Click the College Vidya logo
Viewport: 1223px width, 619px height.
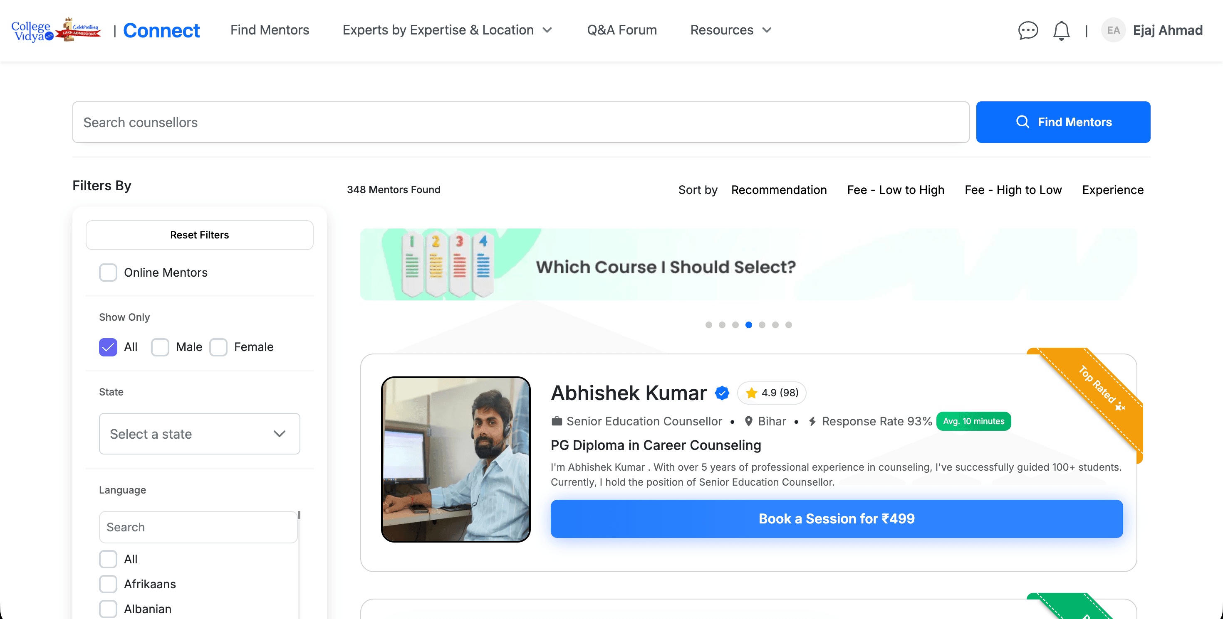(56, 30)
